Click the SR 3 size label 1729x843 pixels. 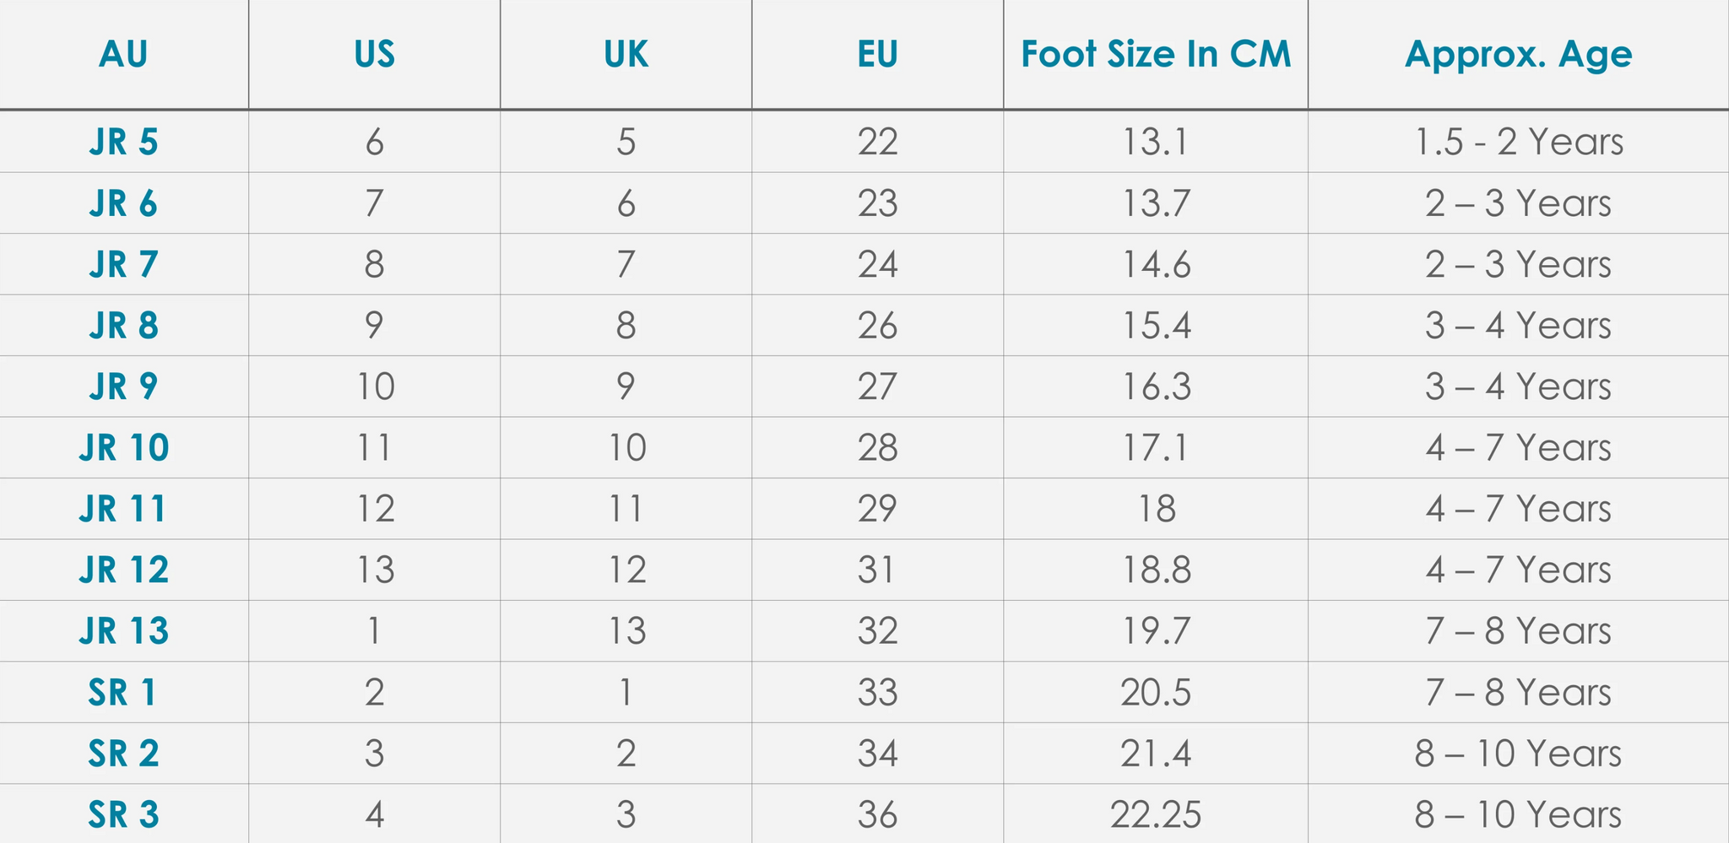[x=123, y=815]
